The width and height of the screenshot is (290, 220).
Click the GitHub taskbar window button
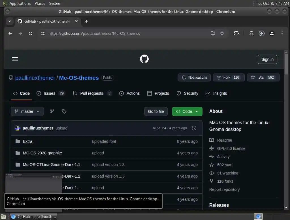[x=33, y=217]
